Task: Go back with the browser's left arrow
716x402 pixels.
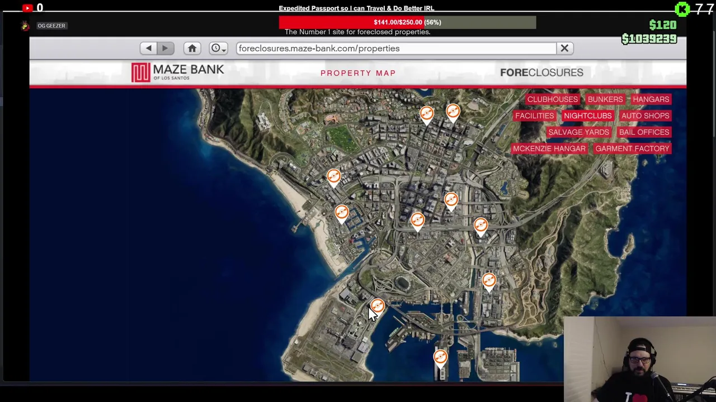Action: point(149,48)
